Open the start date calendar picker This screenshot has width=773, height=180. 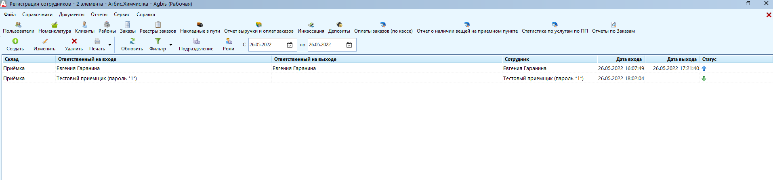coord(290,45)
